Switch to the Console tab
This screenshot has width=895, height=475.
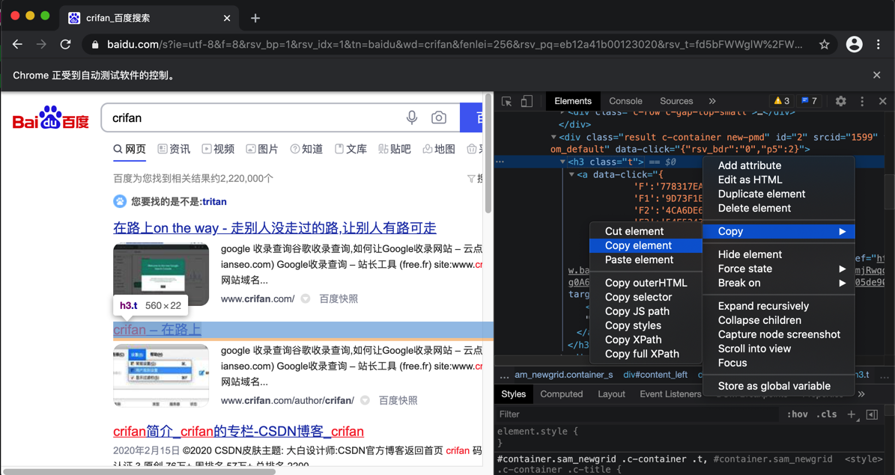pos(625,101)
